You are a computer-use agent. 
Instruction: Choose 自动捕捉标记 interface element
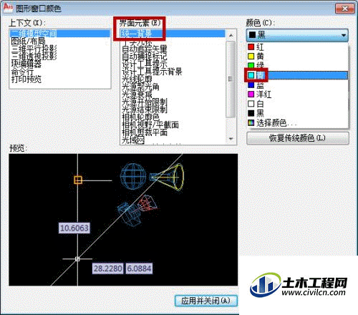[144, 57]
